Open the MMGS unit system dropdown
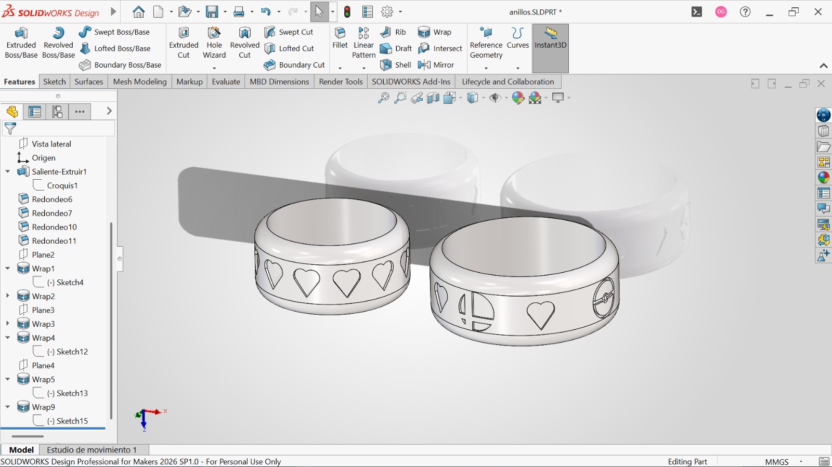The width and height of the screenshot is (832, 467). click(x=801, y=461)
